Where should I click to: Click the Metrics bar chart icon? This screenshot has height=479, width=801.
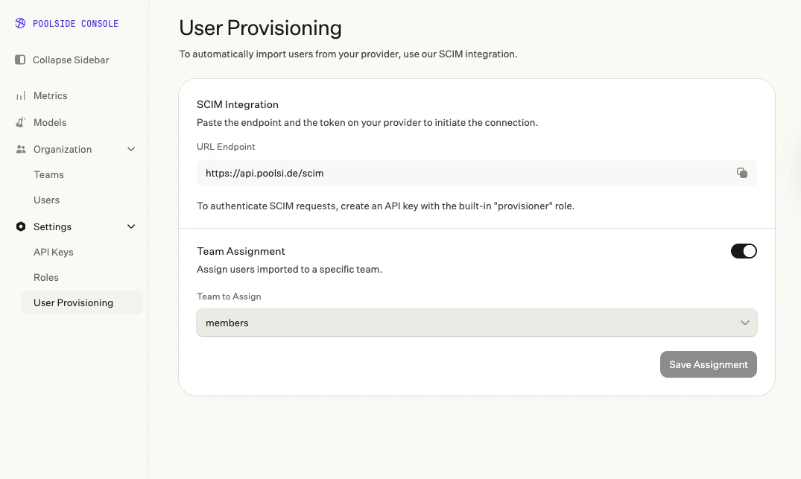pos(20,95)
